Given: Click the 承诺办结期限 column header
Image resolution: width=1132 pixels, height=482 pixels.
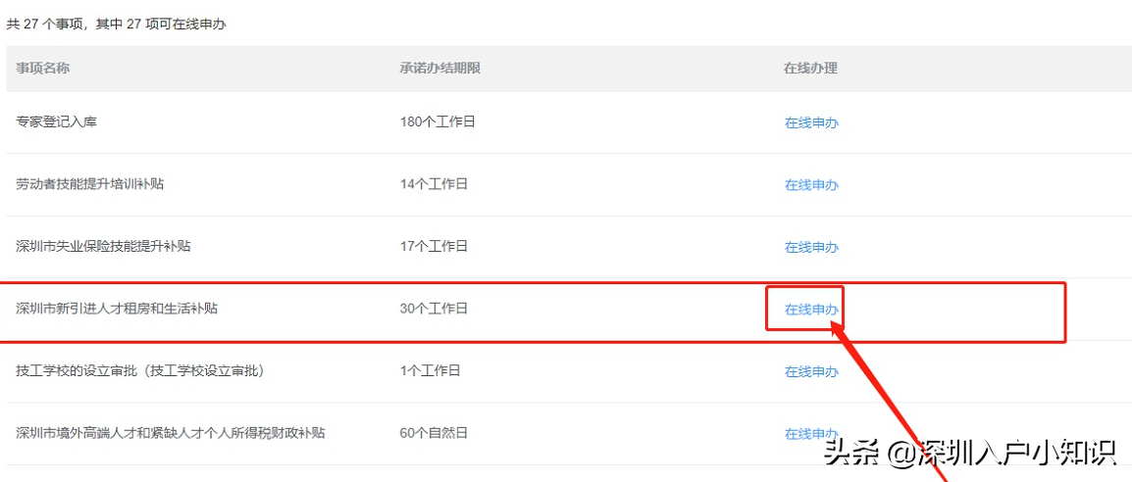Looking at the screenshot, I should [x=439, y=69].
